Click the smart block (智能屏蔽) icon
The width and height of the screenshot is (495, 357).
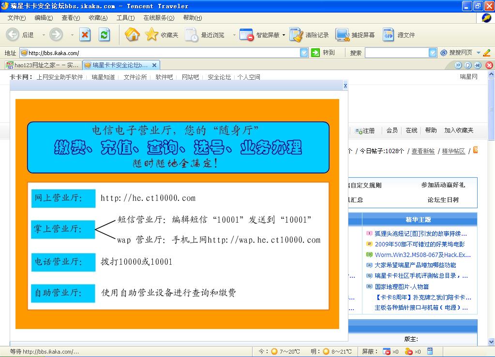click(x=247, y=35)
